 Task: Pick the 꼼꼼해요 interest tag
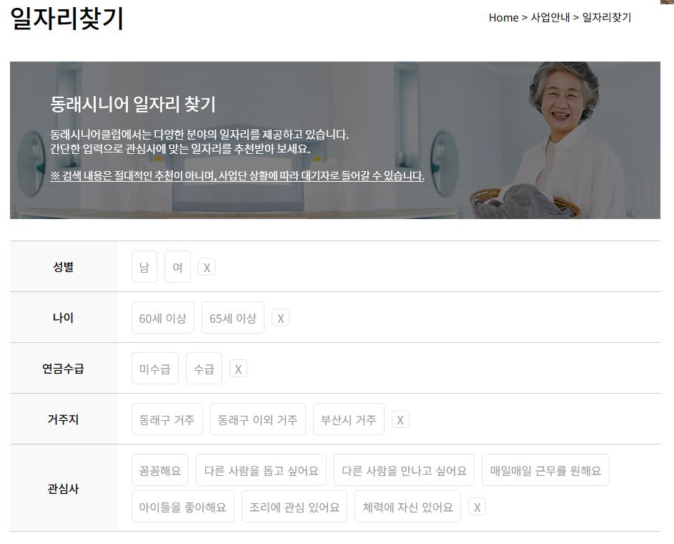159,470
